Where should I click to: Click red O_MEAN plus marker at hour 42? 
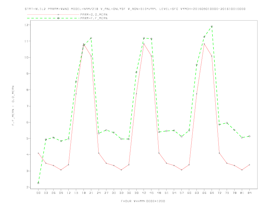tap(144, 44)
